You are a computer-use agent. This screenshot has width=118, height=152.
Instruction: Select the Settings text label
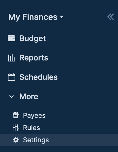click(36, 140)
